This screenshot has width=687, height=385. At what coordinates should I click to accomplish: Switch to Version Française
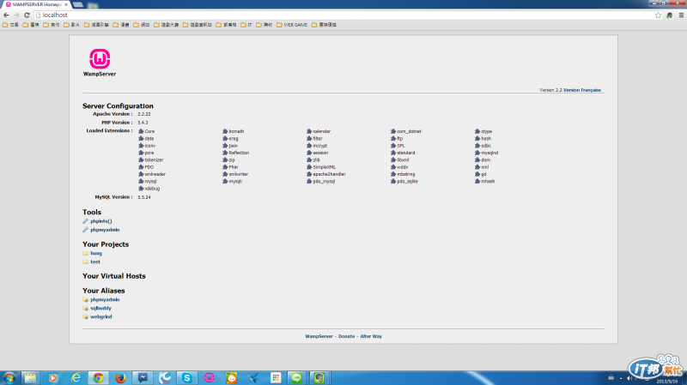(x=582, y=90)
